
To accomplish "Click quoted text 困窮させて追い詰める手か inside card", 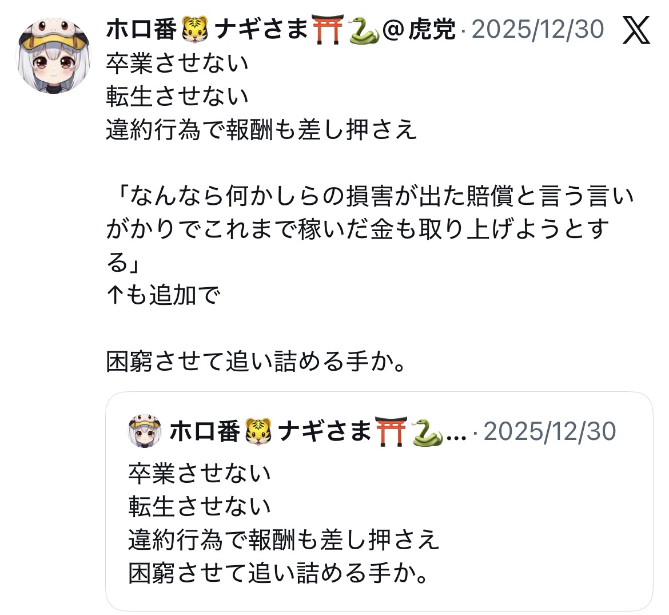I will coord(278,573).
